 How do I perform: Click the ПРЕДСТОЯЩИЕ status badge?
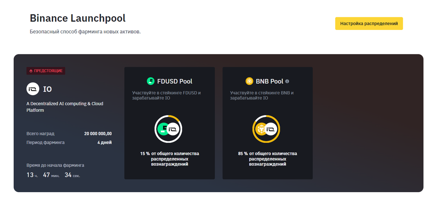(46, 71)
